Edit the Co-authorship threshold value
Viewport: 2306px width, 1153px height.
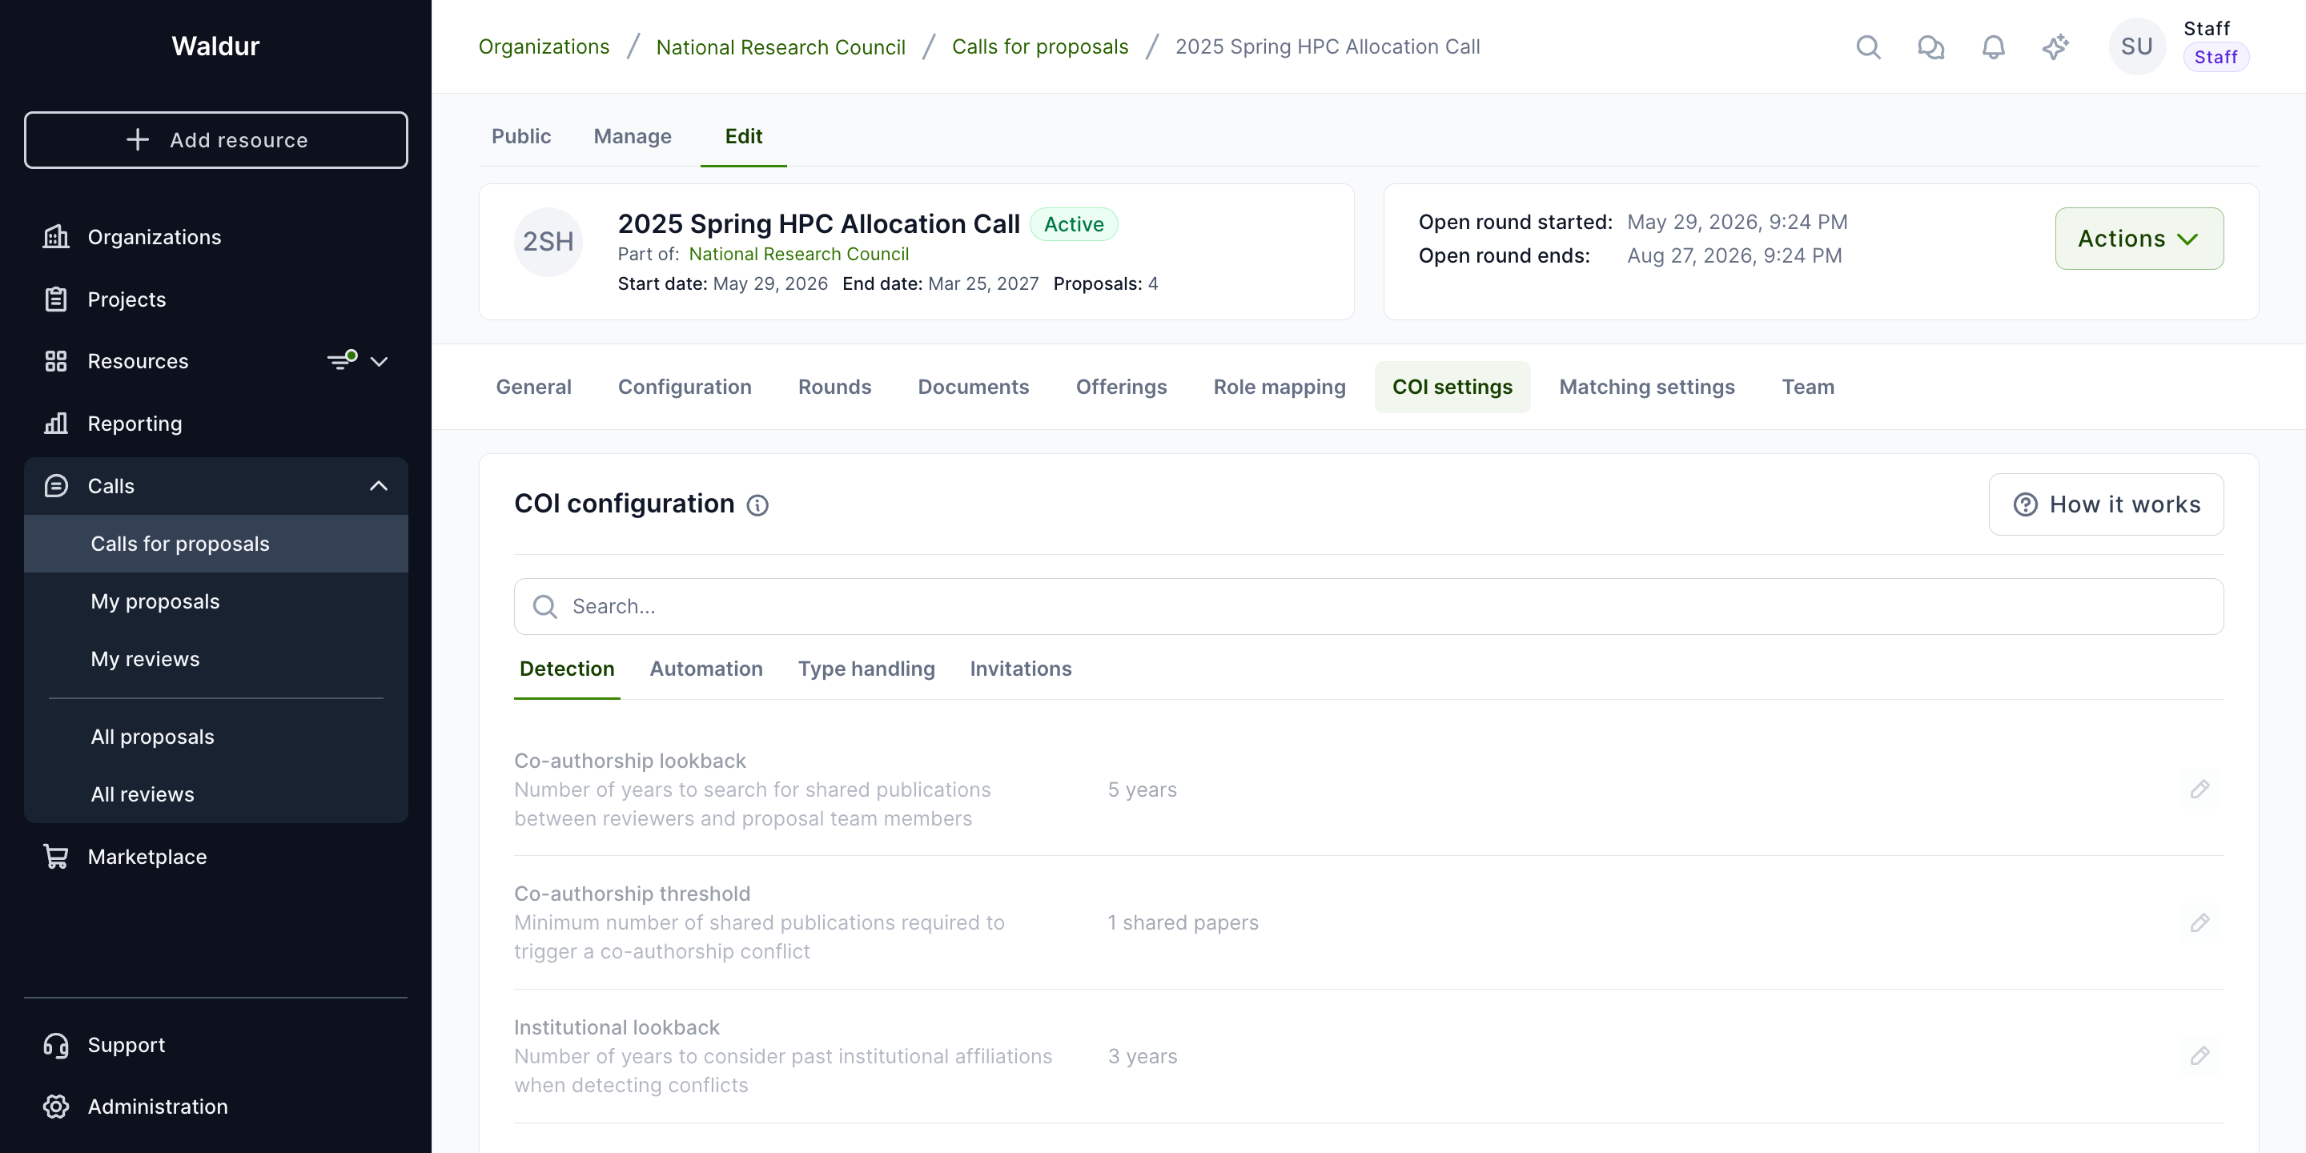(2200, 922)
